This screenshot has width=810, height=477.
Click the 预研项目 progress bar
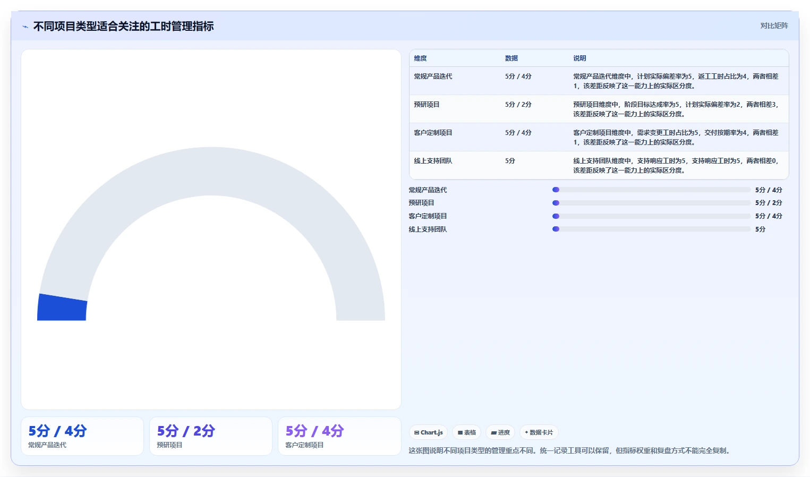coord(651,203)
